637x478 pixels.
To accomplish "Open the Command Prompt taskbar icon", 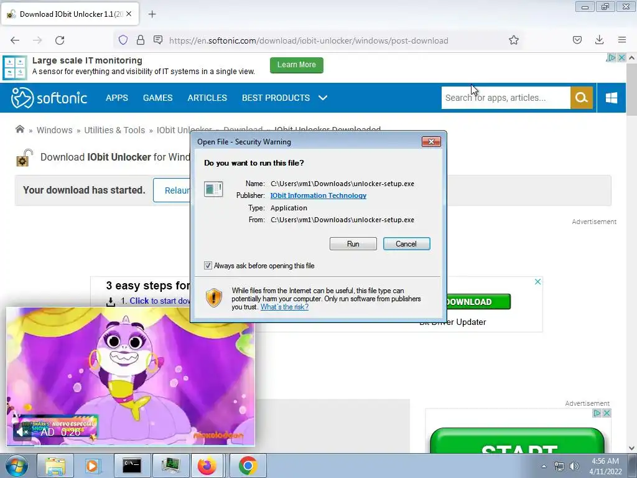I will pyautogui.click(x=132, y=466).
